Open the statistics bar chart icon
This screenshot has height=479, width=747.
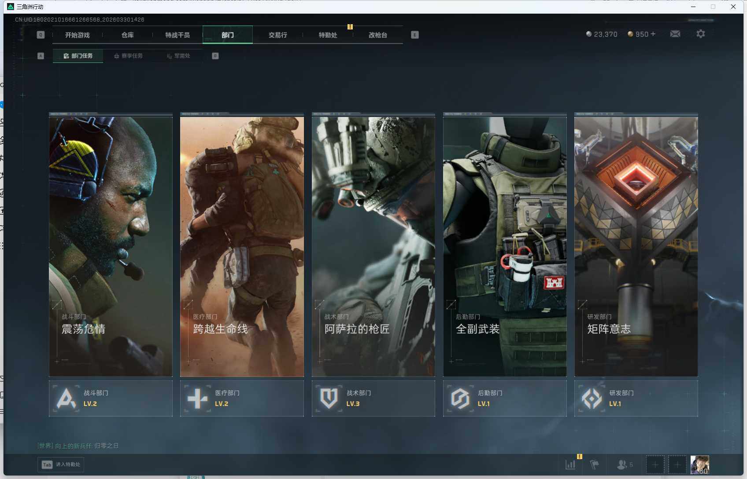pos(570,464)
